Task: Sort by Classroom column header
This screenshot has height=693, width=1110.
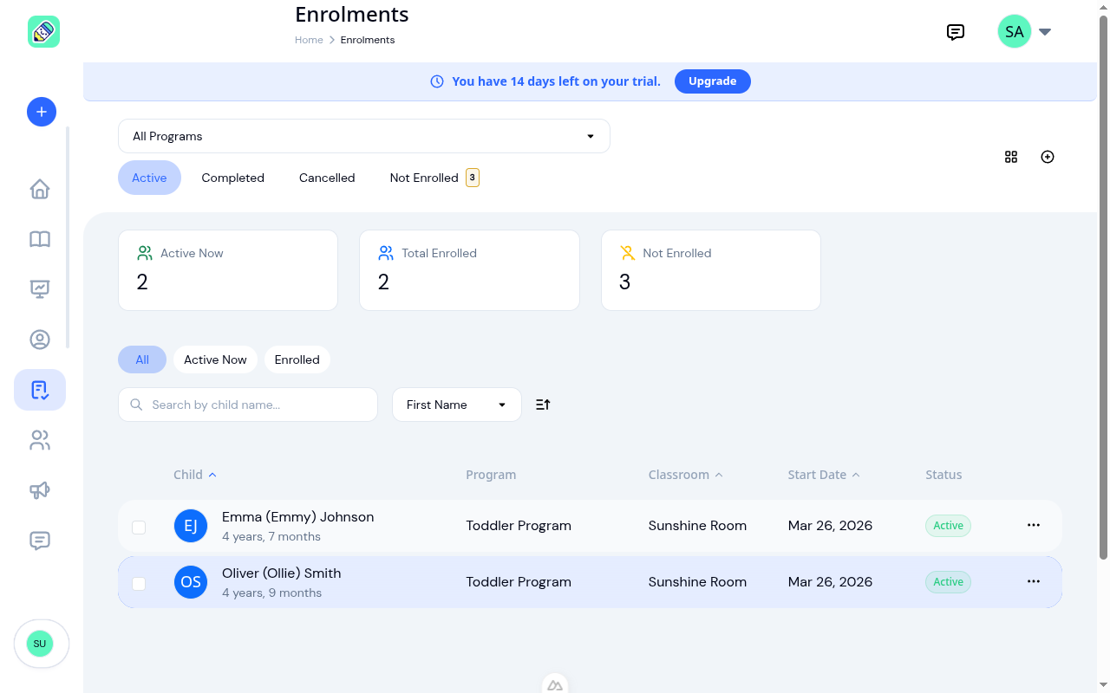Action: [x=685, y=475]
